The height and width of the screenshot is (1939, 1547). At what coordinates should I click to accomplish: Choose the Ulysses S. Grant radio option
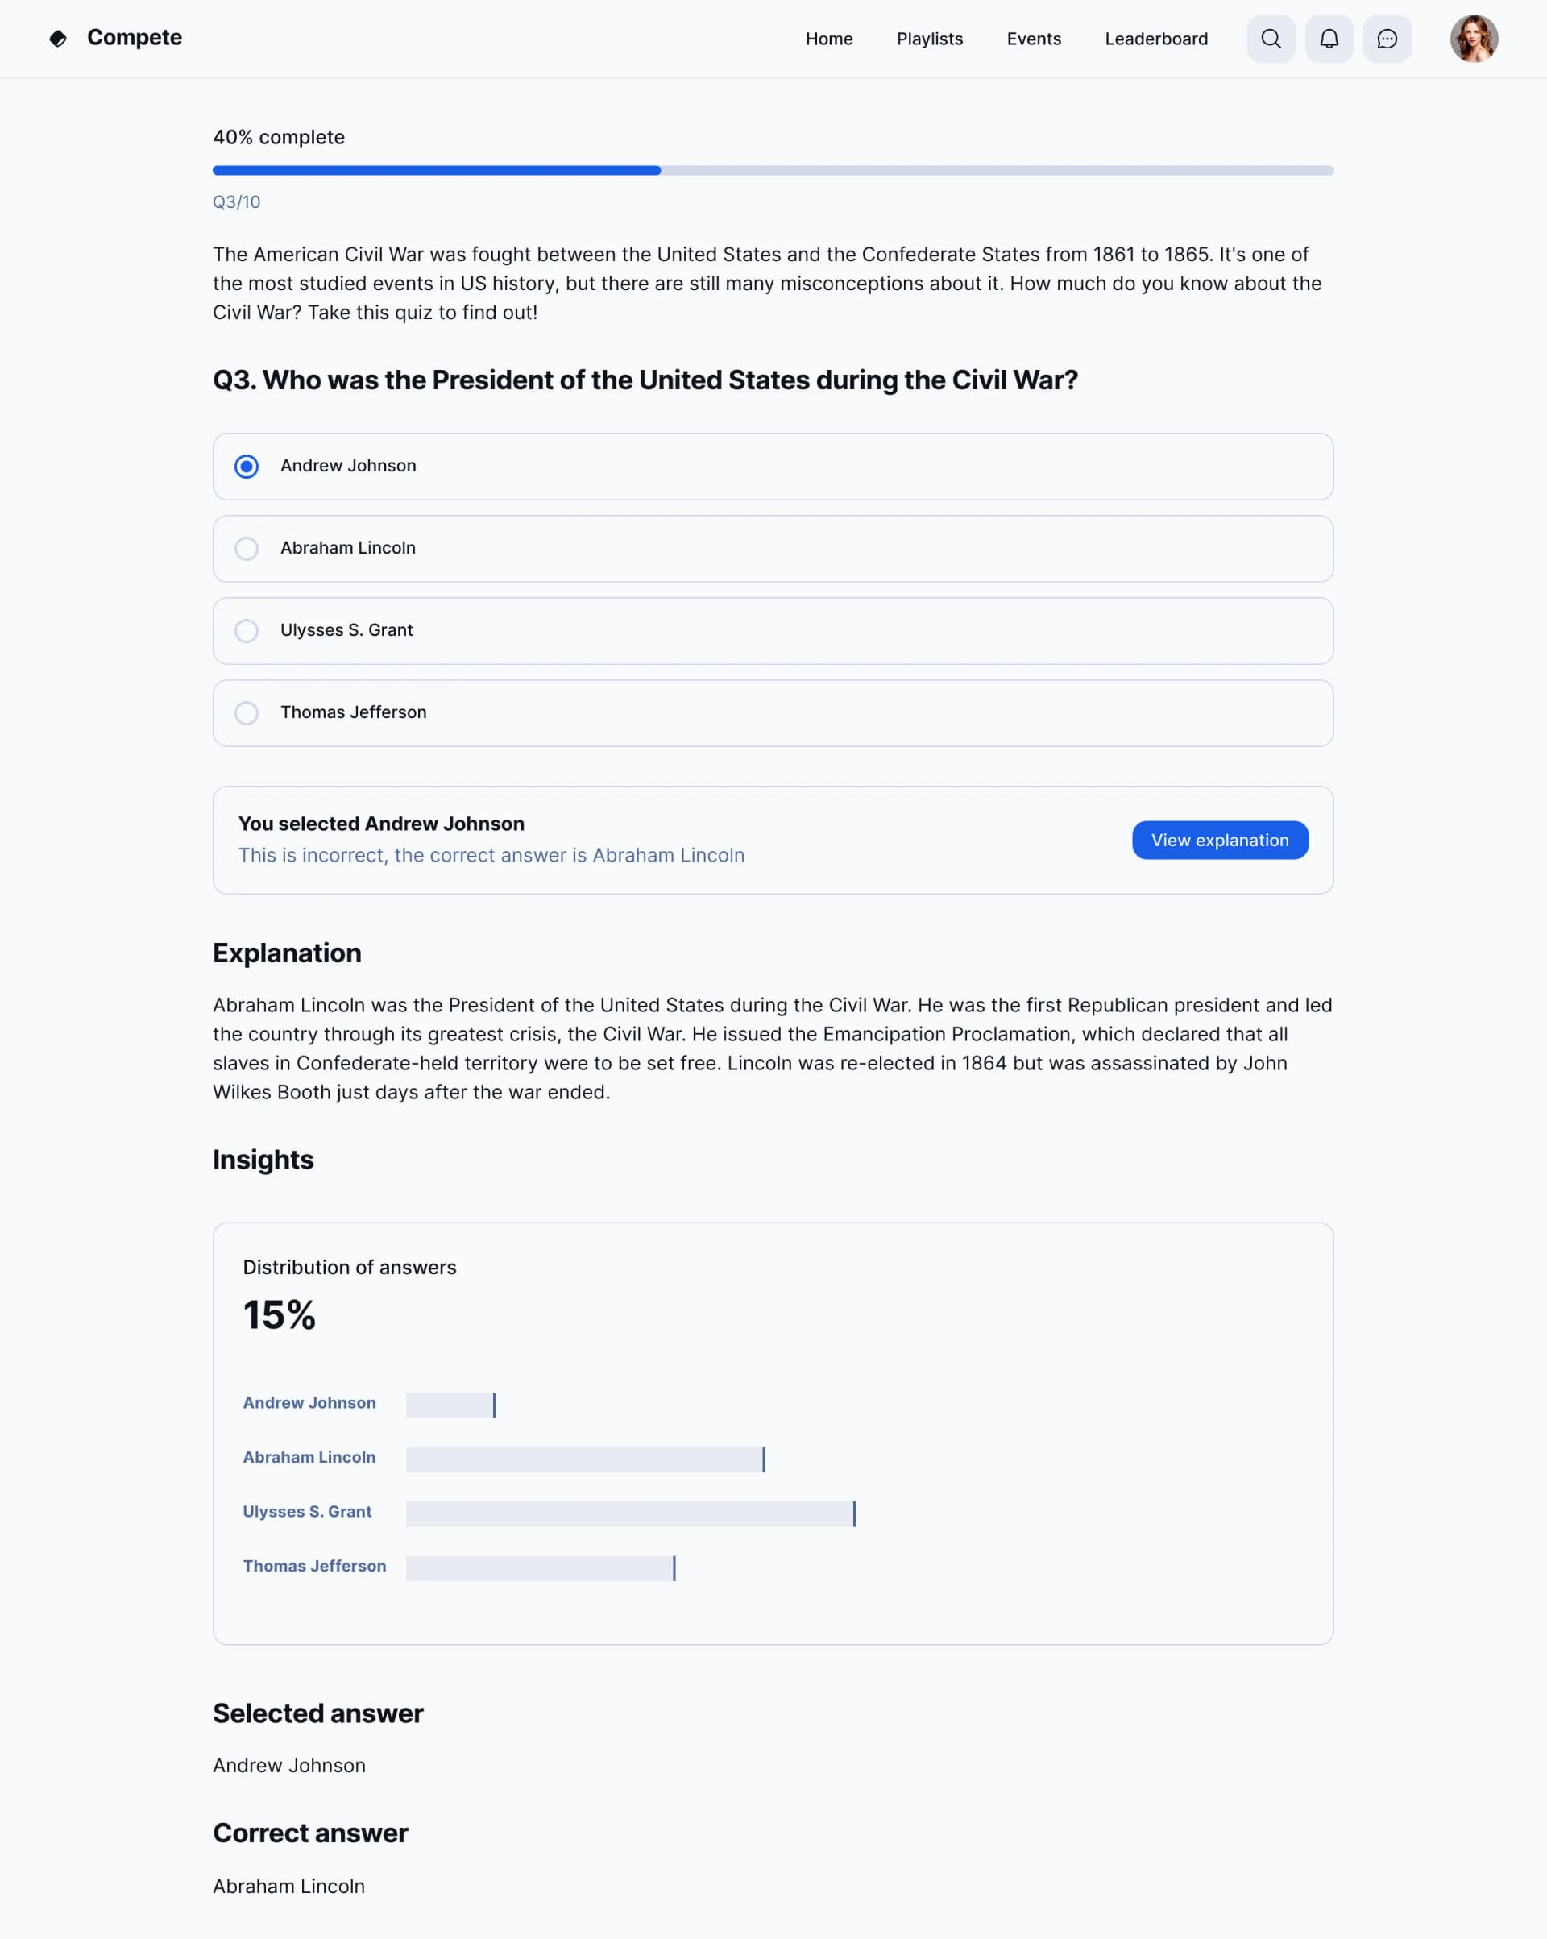pyautogui.click(x=247, y=630)
